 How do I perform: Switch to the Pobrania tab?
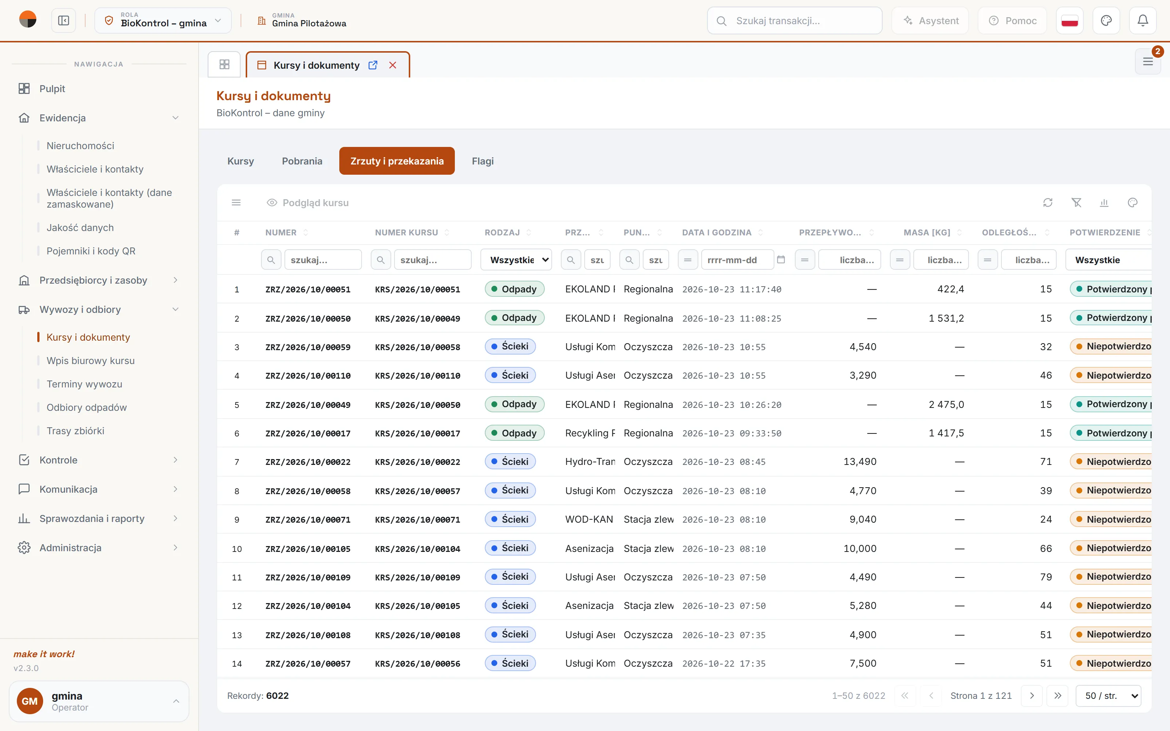click(302, 161)
